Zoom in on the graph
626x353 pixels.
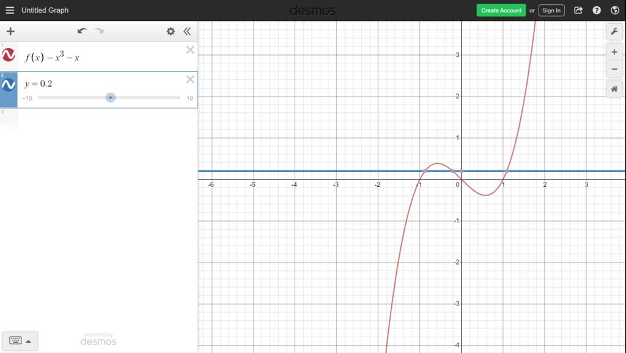click(614, 53)
